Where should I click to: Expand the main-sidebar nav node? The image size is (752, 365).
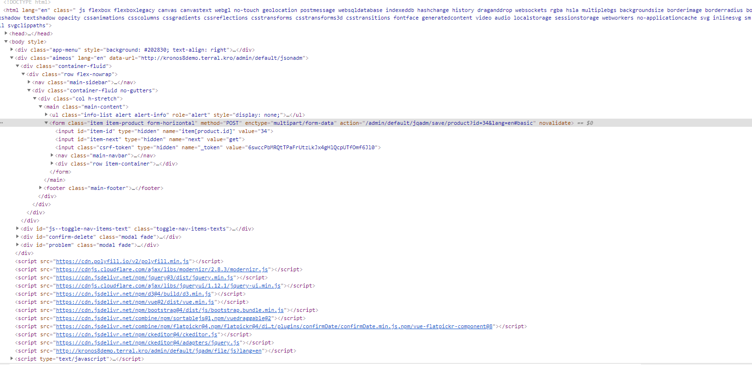tap(29, 82)
